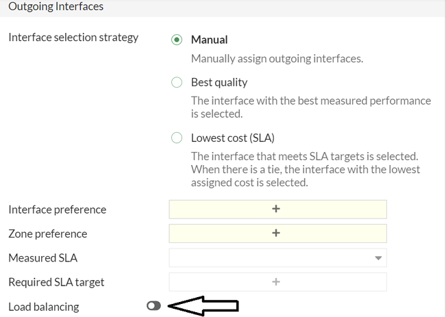Screen dimensions: 446x317
Task: Click the Interface preference label
Action: (x=57, y=210)
